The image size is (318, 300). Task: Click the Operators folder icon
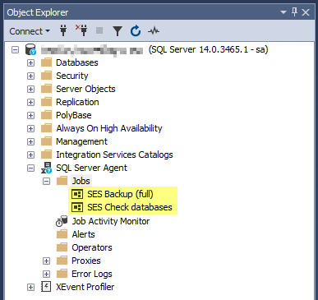click(x=62, y=247)
